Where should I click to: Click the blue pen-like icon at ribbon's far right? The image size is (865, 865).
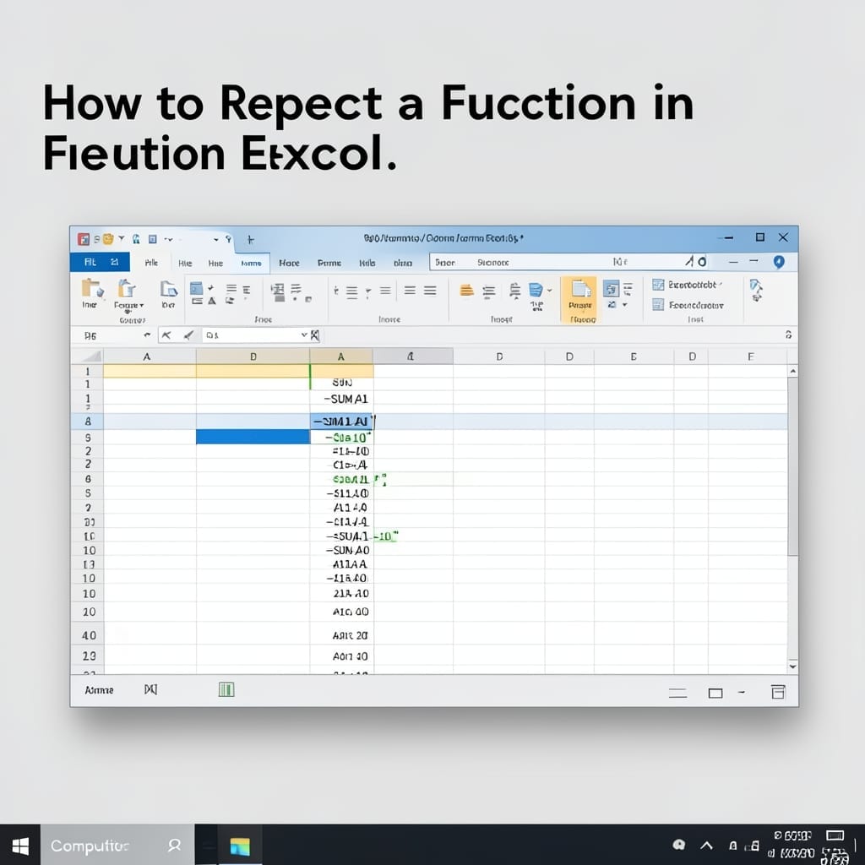(756, 290)
